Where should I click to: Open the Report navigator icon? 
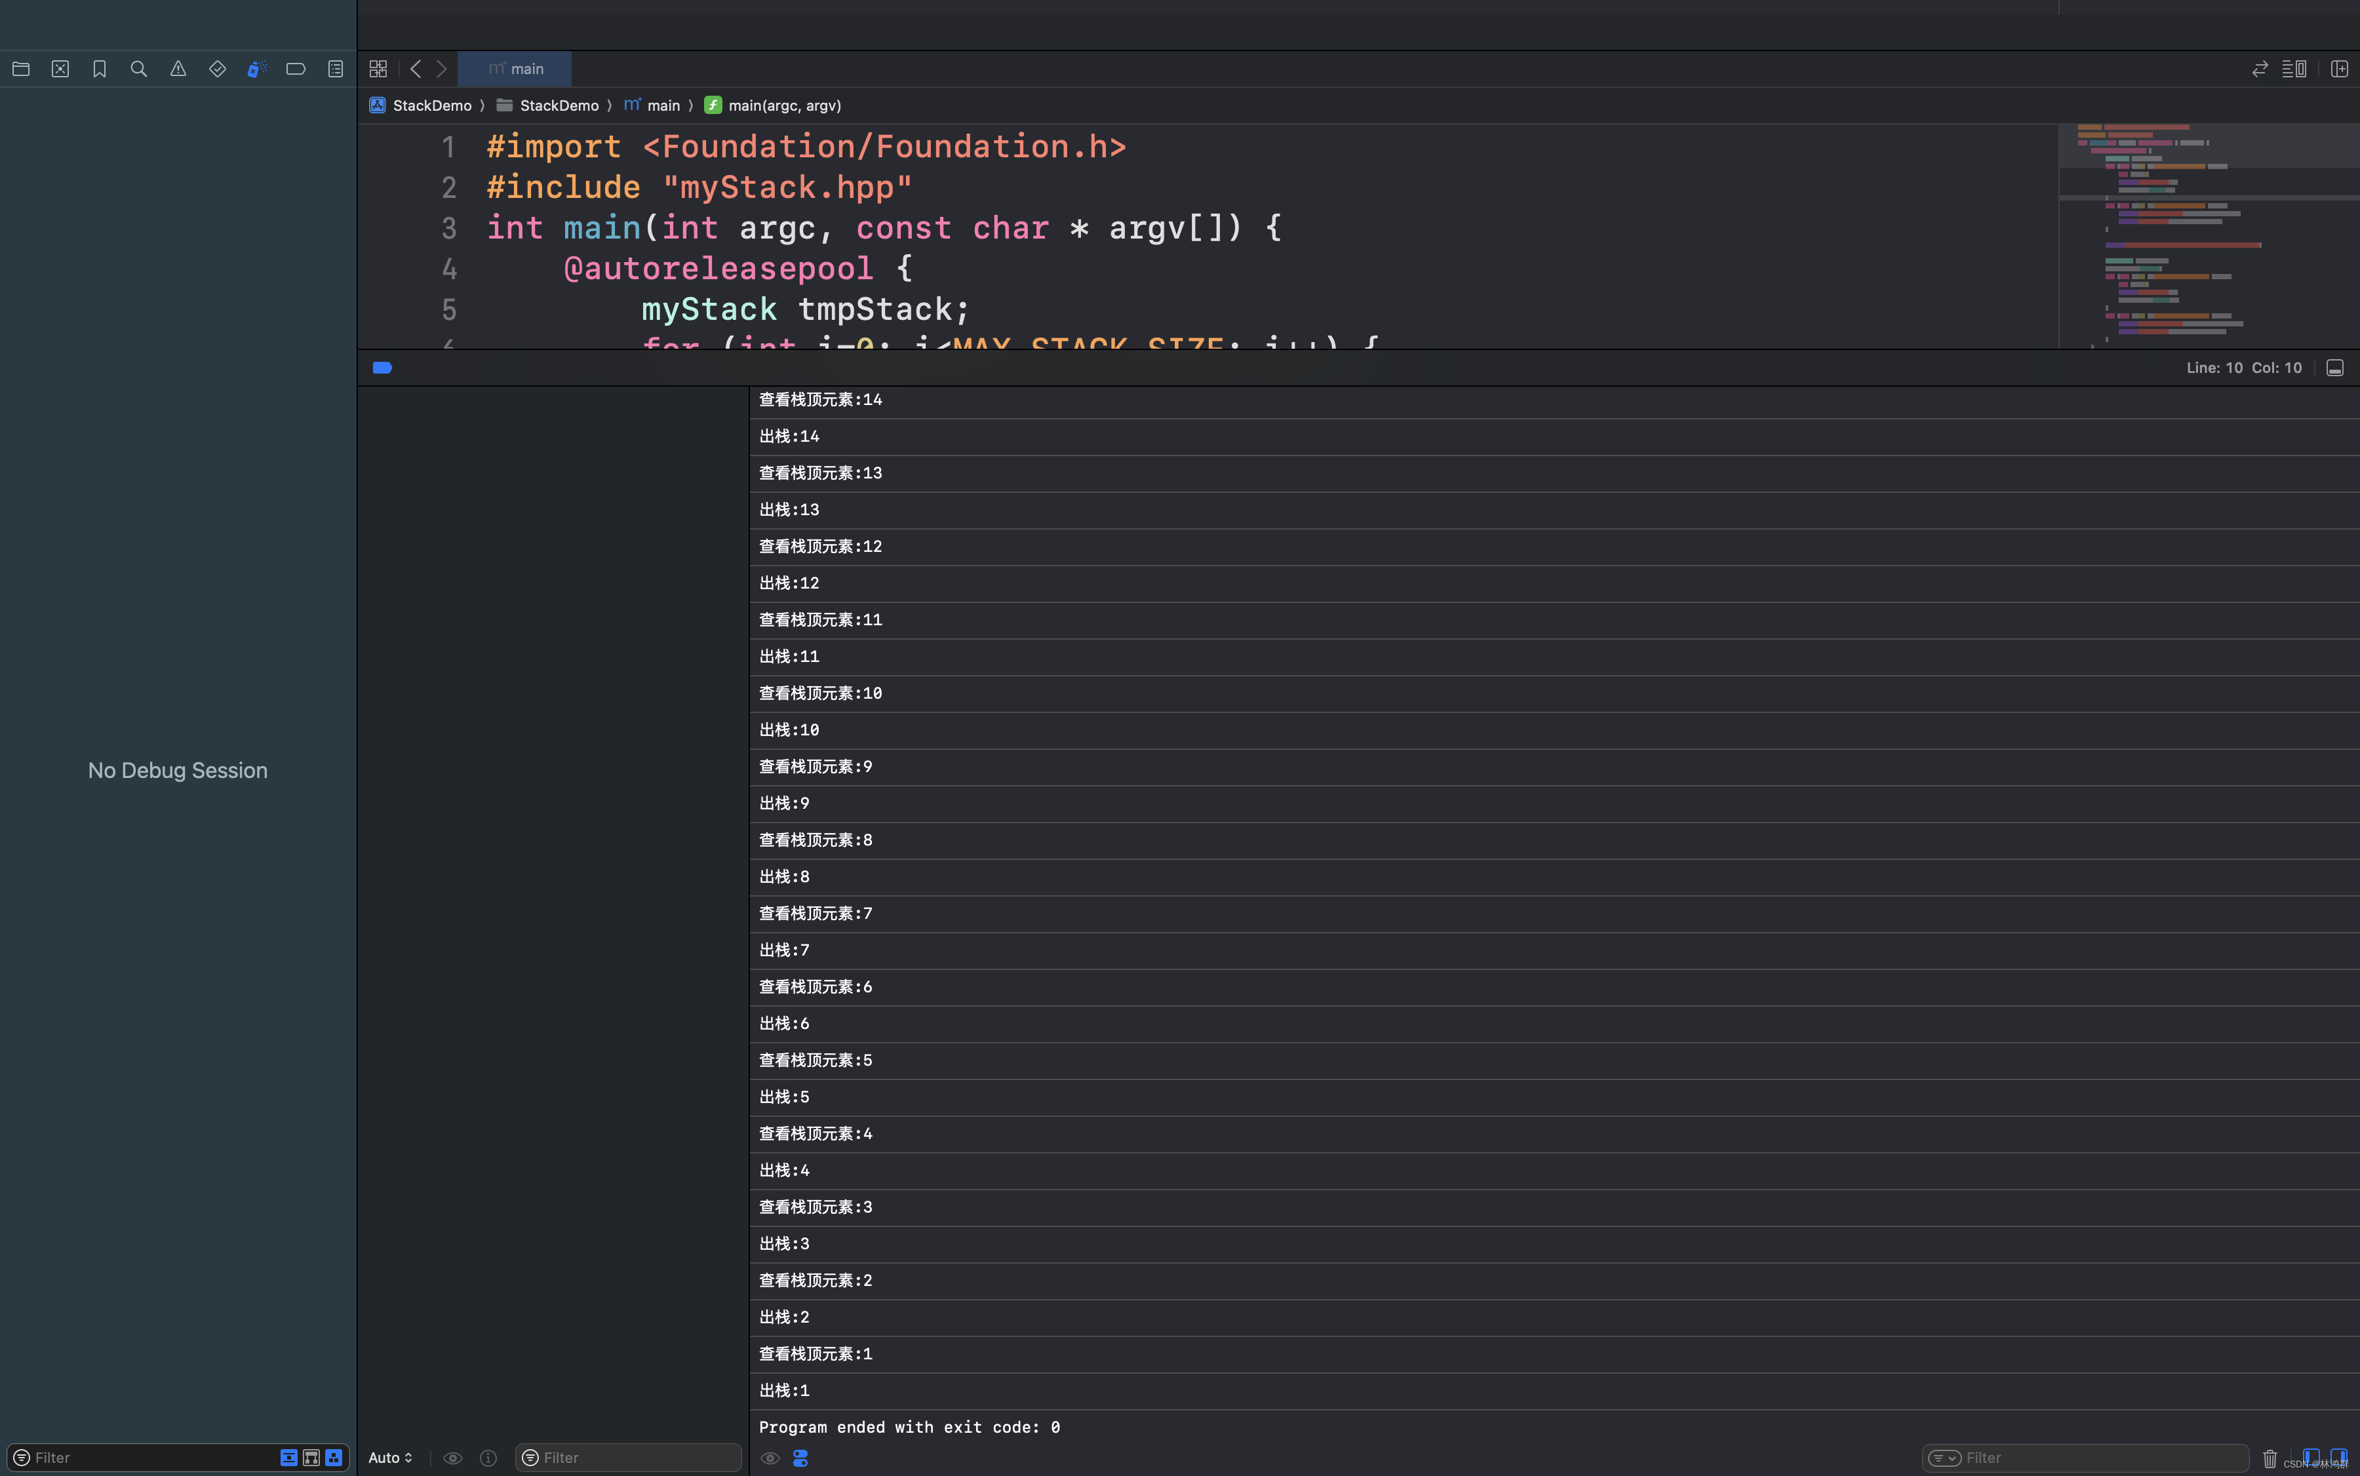point(335,69)
